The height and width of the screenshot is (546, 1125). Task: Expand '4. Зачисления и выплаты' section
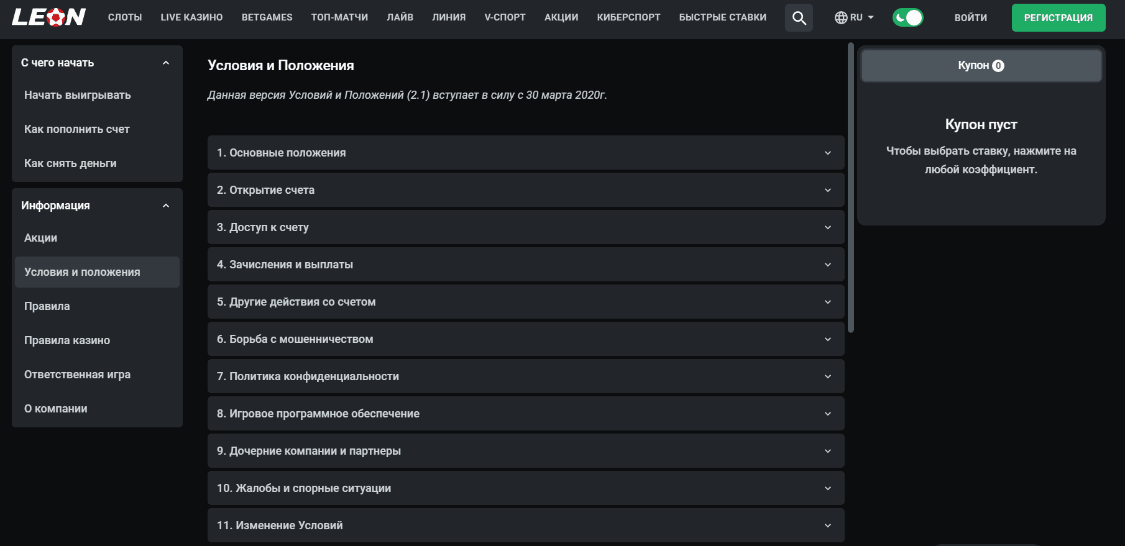(526, 265)
